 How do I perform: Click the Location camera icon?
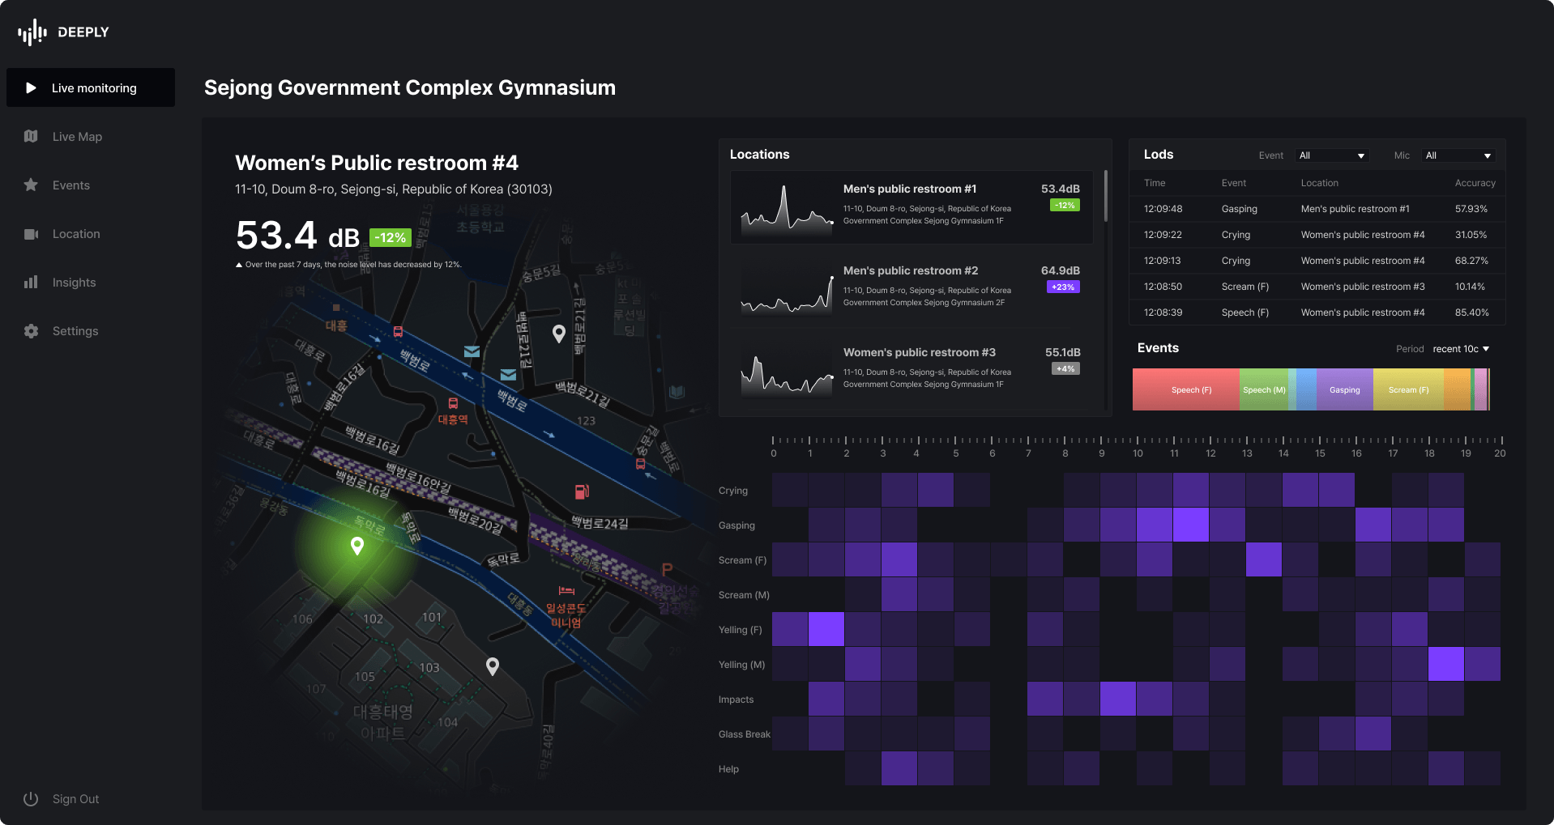[31, 234]
